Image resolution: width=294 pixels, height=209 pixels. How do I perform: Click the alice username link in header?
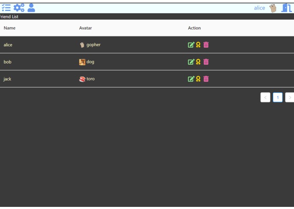(259, 8)
